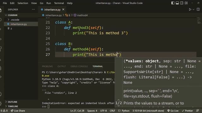Run the Python file with play button

coord(190,9)
